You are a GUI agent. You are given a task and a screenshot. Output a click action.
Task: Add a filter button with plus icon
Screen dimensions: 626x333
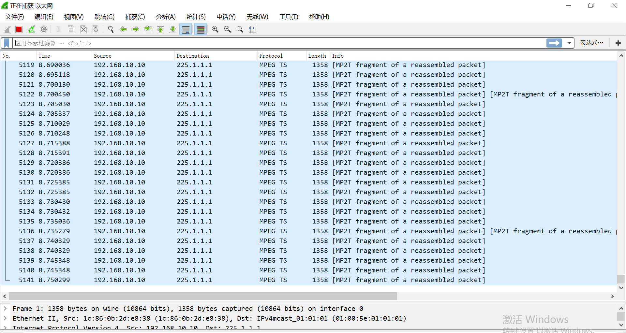click(618, 43)
